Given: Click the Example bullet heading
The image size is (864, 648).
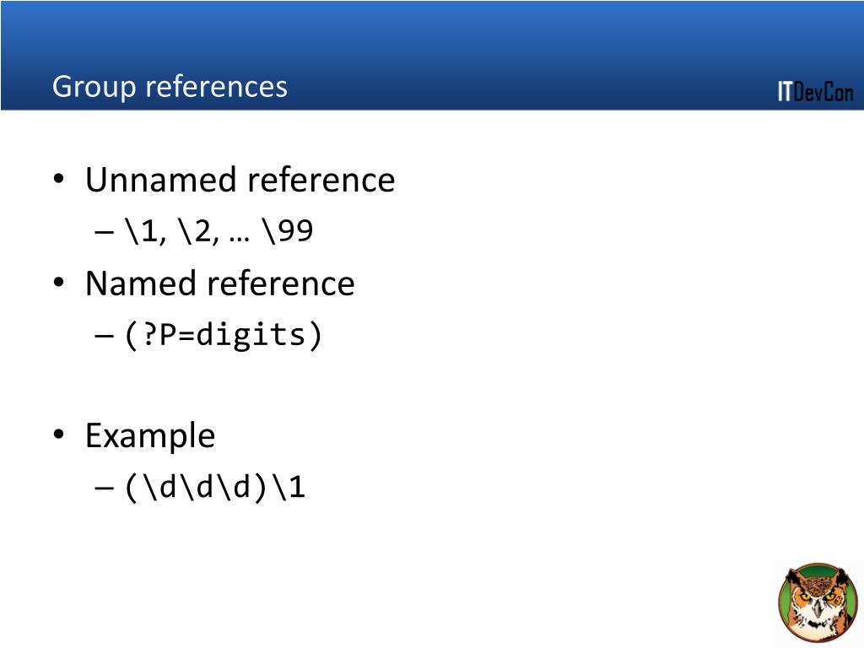Looking at the screenshot, I should click(x=150, y=436).
